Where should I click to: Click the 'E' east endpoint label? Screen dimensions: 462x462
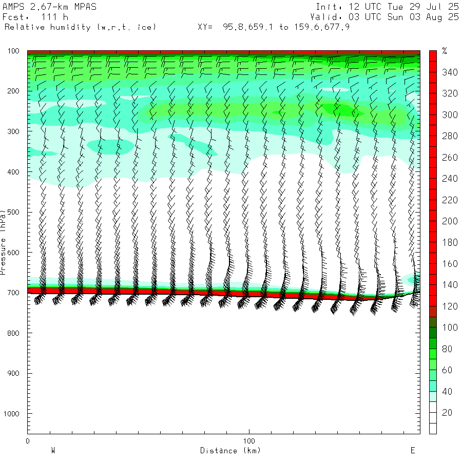click(x=413, y=451)
